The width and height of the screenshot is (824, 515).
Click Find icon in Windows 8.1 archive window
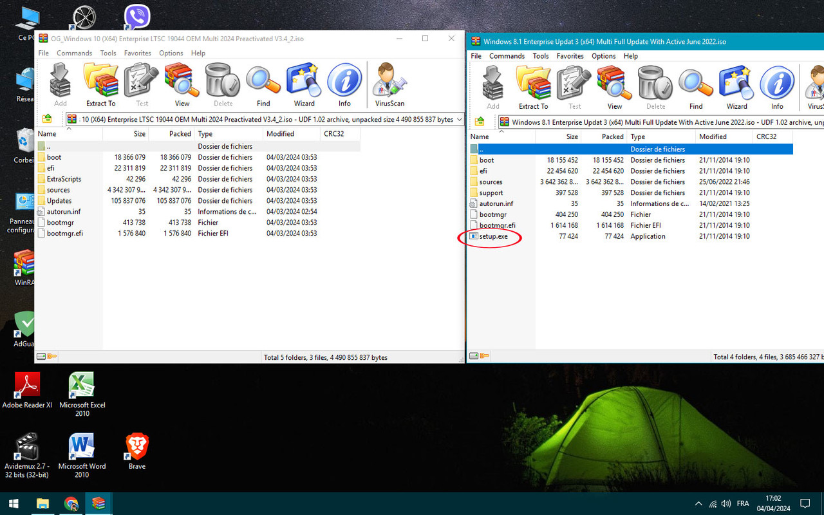click(696, 88)
